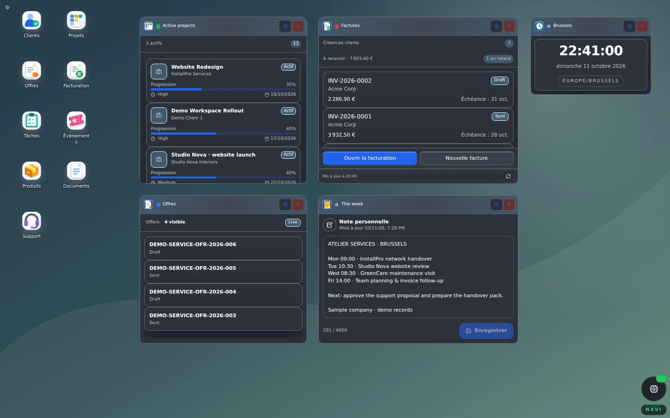The image size is (670, 418).
Task: Click the Live badge in Offres widget
Action: tap(293, 222)
